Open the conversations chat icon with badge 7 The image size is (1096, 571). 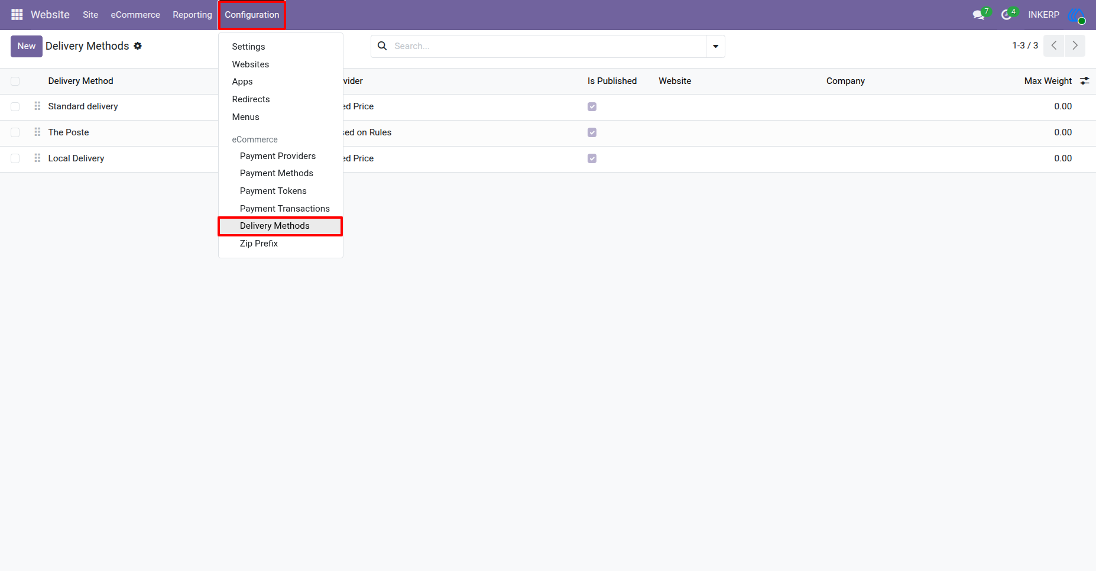(980, 14)
